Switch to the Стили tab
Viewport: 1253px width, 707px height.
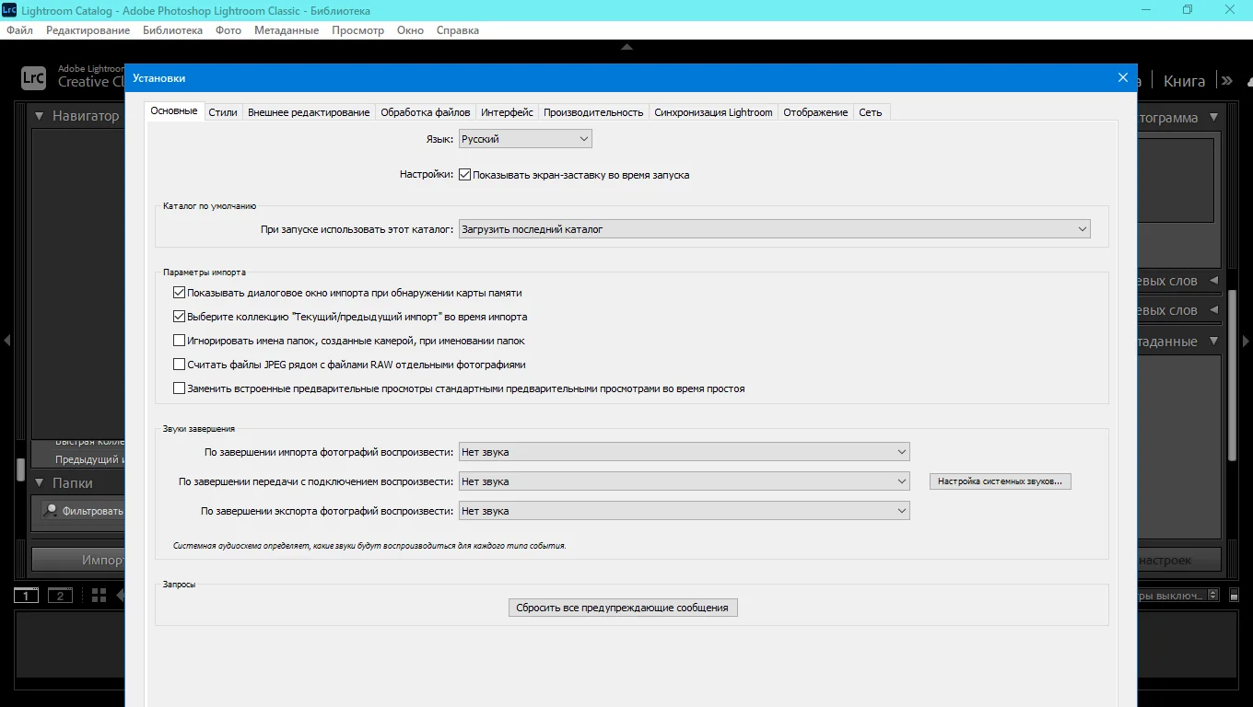223,112
